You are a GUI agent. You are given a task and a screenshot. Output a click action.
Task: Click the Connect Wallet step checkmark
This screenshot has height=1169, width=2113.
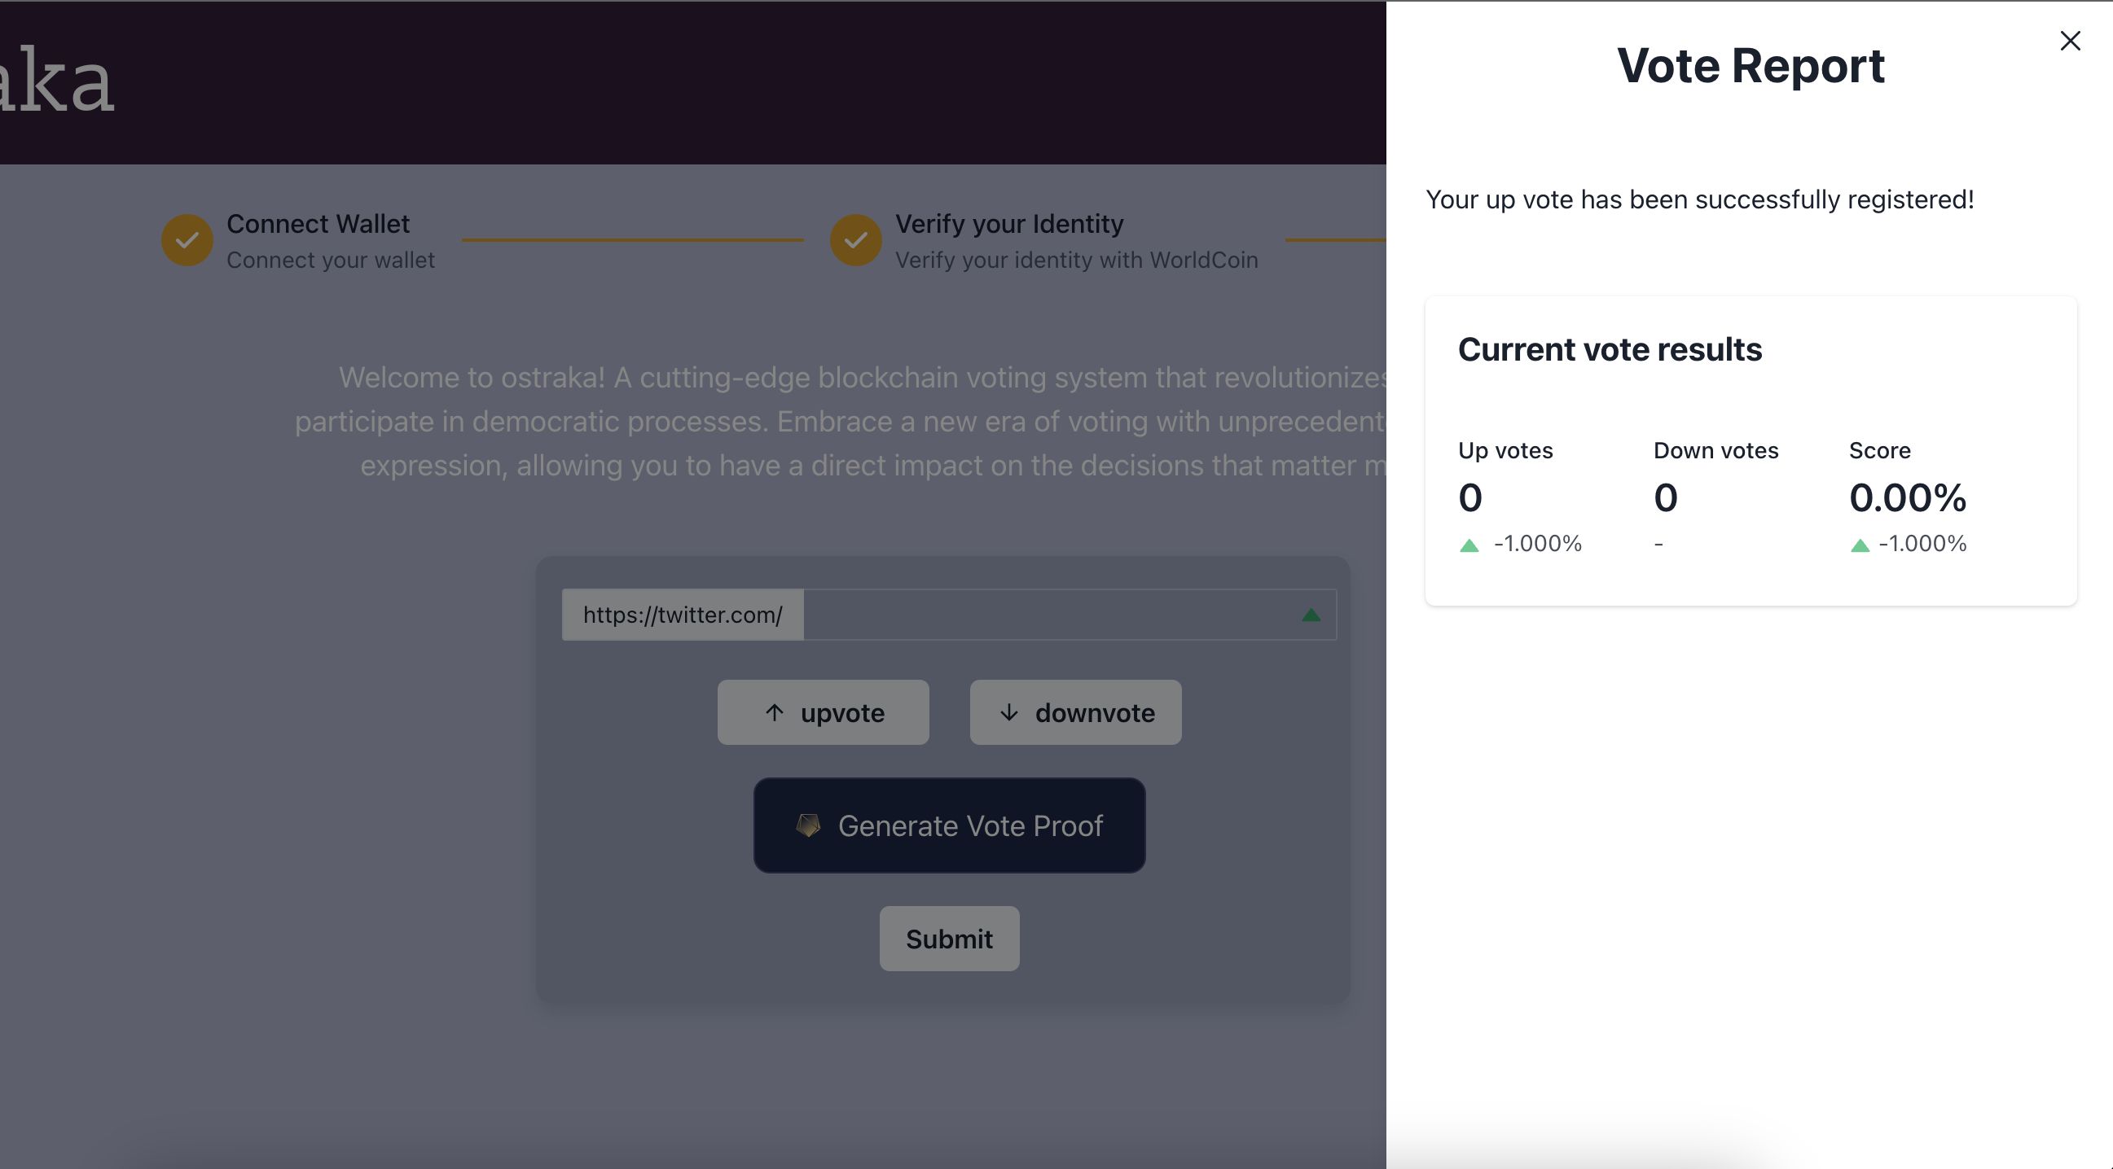pyautogui.click(x=187, y=240)
